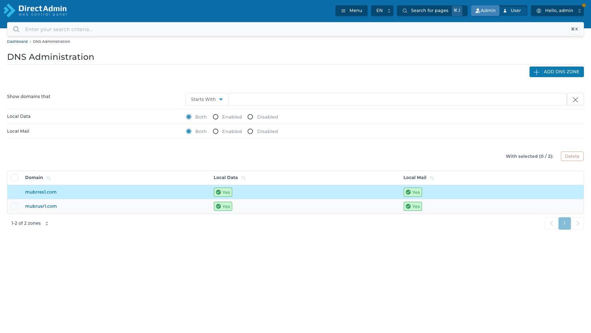This screenshot has width=591, height=333.
Task: Click Local Mail Yes badge for mubrusr1.com
Action: tap(413, 206)
